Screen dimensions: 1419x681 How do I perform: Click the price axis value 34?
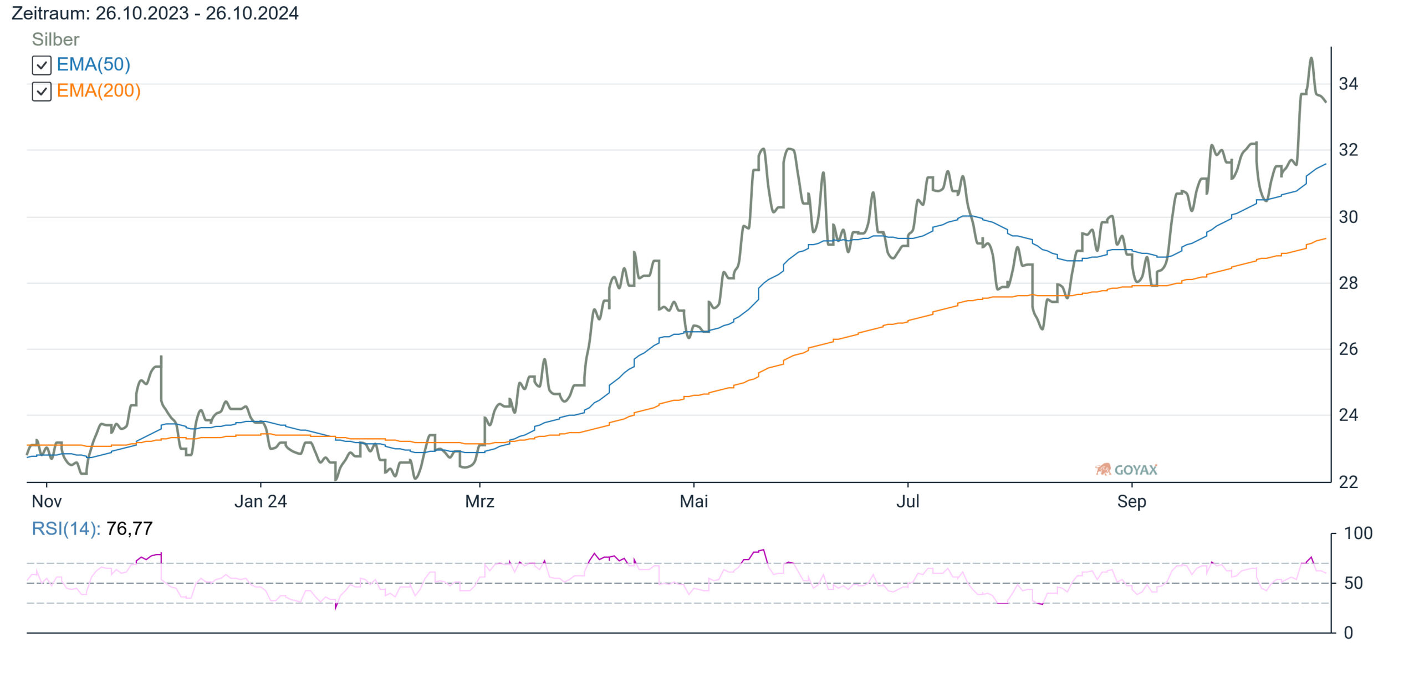pos(1348,84)
